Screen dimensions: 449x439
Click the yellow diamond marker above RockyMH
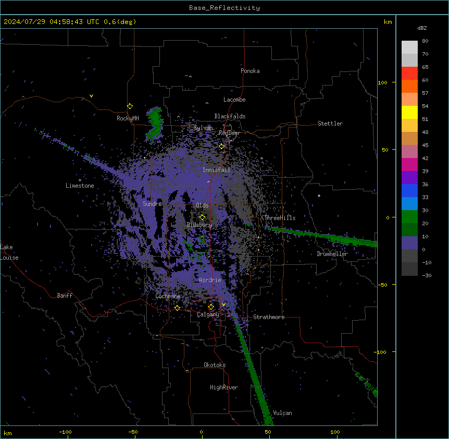130,106
